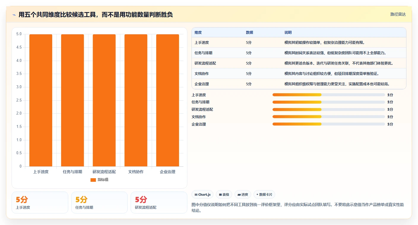
Task: Select the 表格 chip
Action: click(x=224, y=195)
